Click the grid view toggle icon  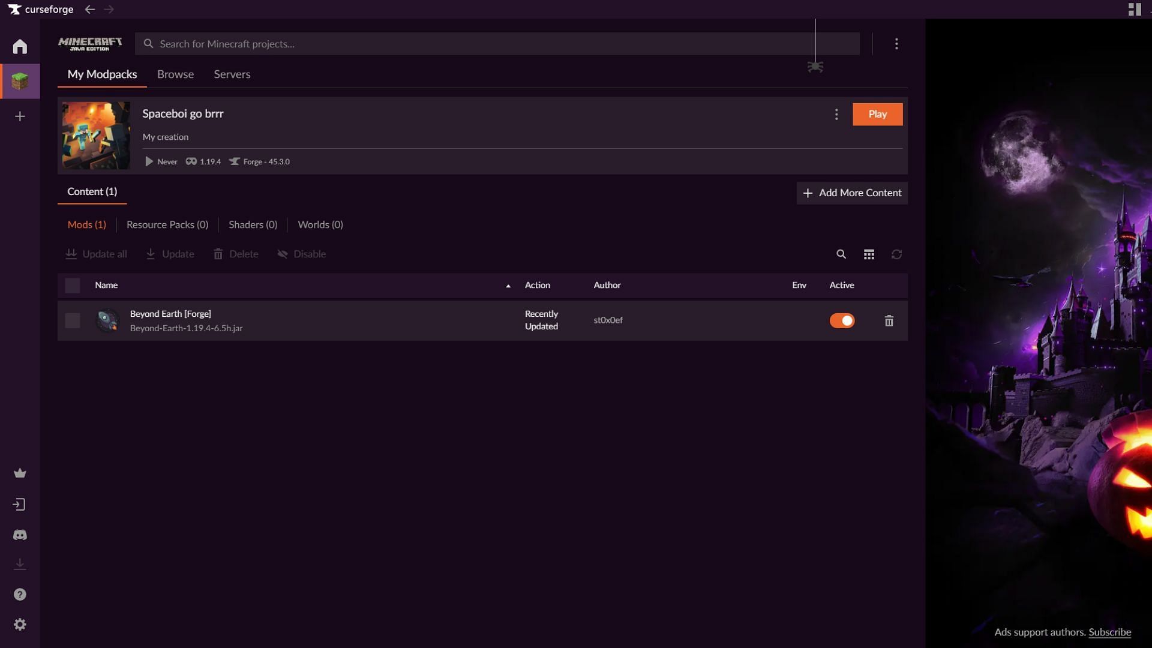click(x=869, y=254)
